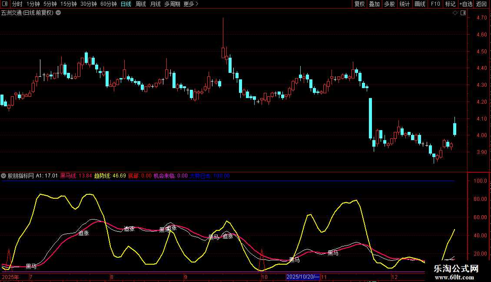Screen dimensions: 491x282
Task: Click the diamond icon above price chart
Action: coord(455,13)
